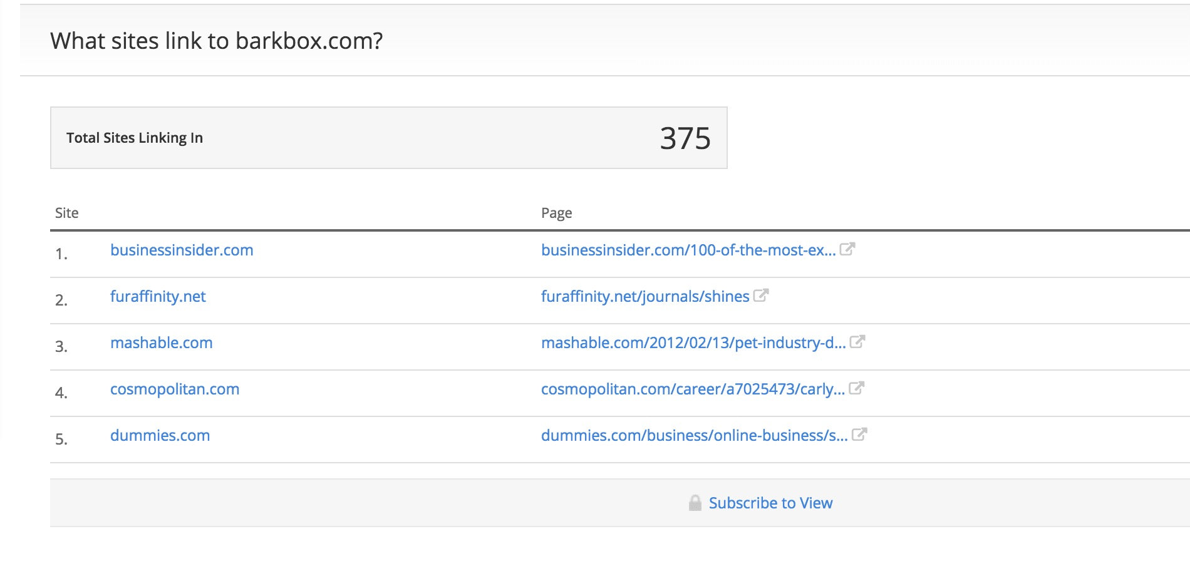
Task: Open the dummies.com site link
Action: pyautogui.click(x=160, y=435)
